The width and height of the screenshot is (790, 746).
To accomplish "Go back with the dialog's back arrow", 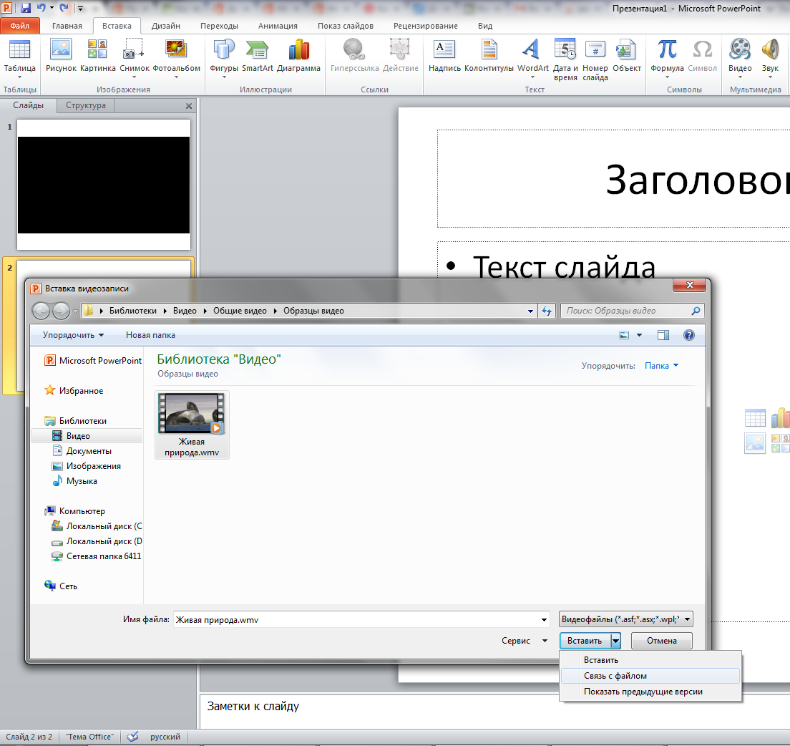I will pos(42,311).
